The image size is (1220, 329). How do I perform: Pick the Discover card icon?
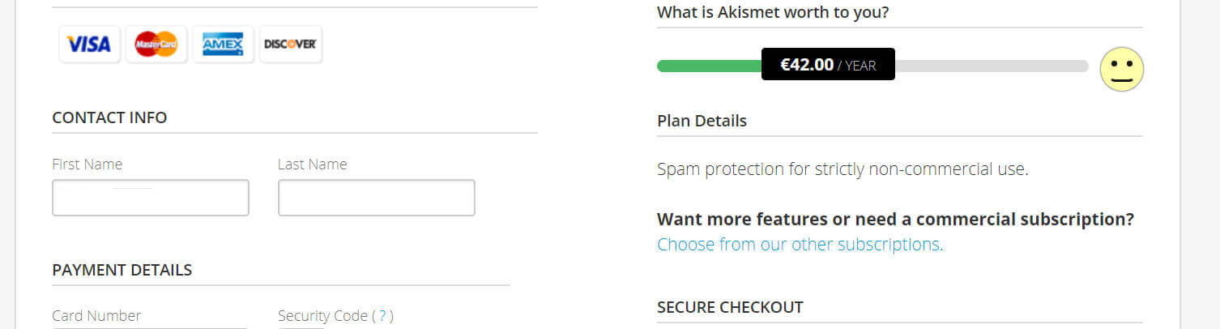point(290,44)
